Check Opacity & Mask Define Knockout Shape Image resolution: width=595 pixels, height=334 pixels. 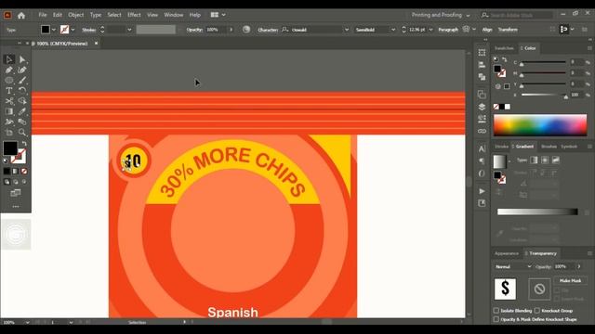pyautogui.click(x=496, y=319)
